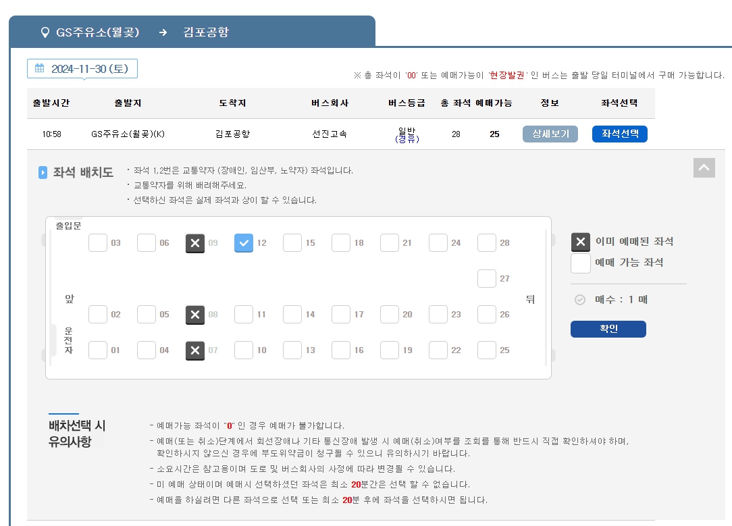The image size is (732, 526).
Task: Open the 2024-11-30 date selector
Action: click(x=82, y=68)
